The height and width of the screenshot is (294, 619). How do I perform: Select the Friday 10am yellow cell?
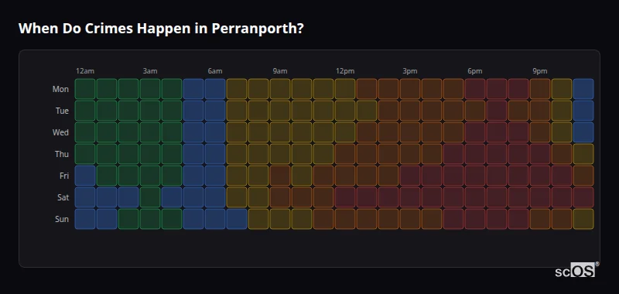click(x=302, y=176)
